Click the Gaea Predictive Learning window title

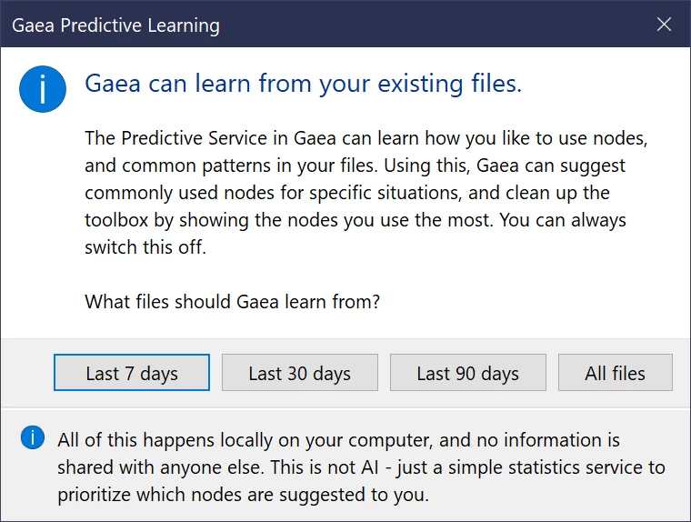115,25
